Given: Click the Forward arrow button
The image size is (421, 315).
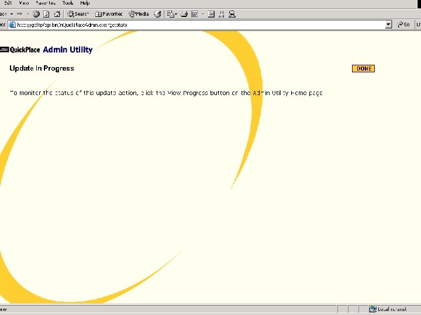Looking at the screenshot, I should (x=20, y=14).
